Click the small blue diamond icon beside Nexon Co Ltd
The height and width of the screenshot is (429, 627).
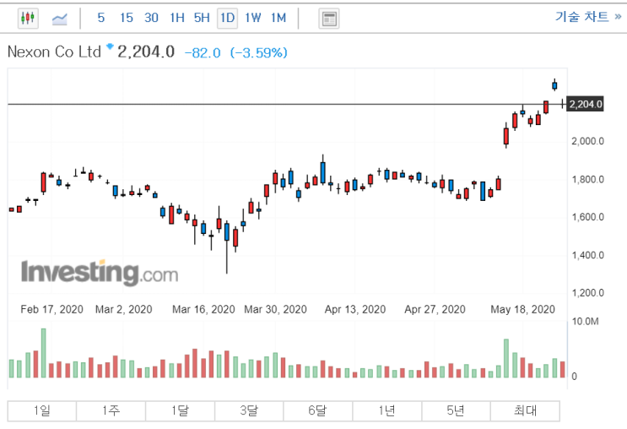[x=110, y=46]
